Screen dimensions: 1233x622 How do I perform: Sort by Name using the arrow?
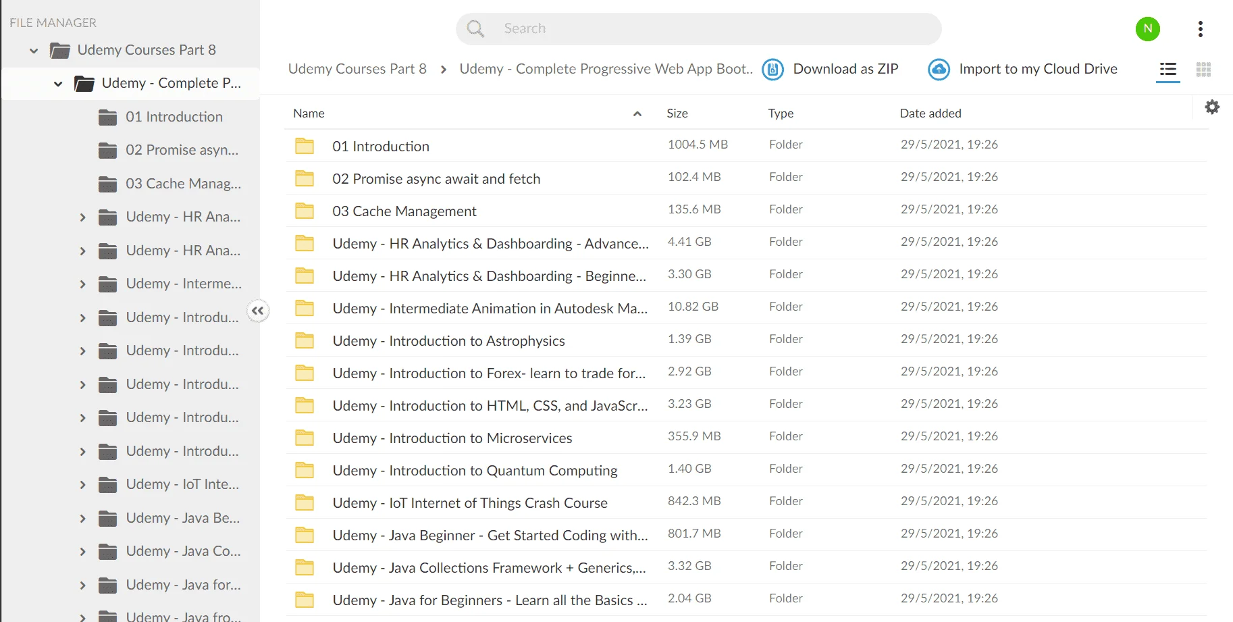637,113
